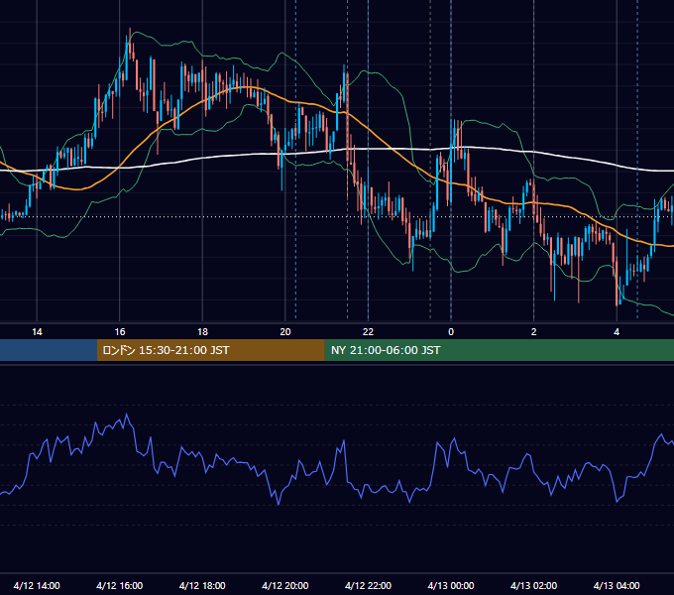674x595 pixels.
Task: Click the 4/13 02:00 time label
Action: (x=533, y=585)
